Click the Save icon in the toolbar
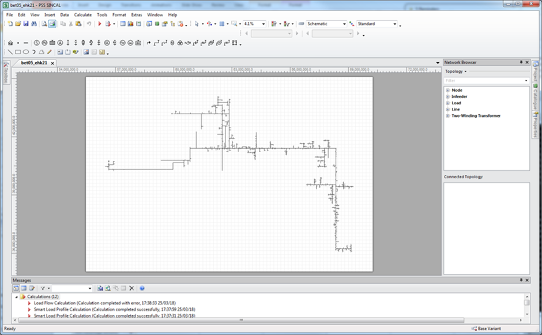The image size is (542, 335). (26, 24)
